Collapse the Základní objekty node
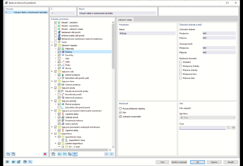 point(52,45)
